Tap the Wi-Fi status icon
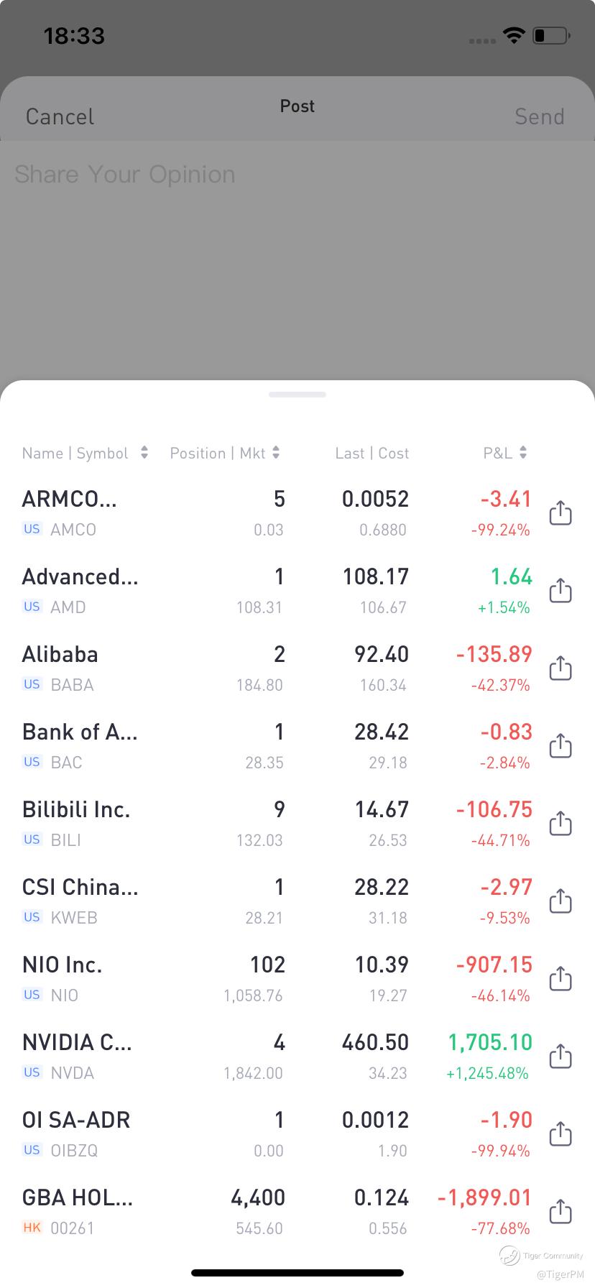The height and width of the screenshot is (1288, 595). click(x=514, y=35)
